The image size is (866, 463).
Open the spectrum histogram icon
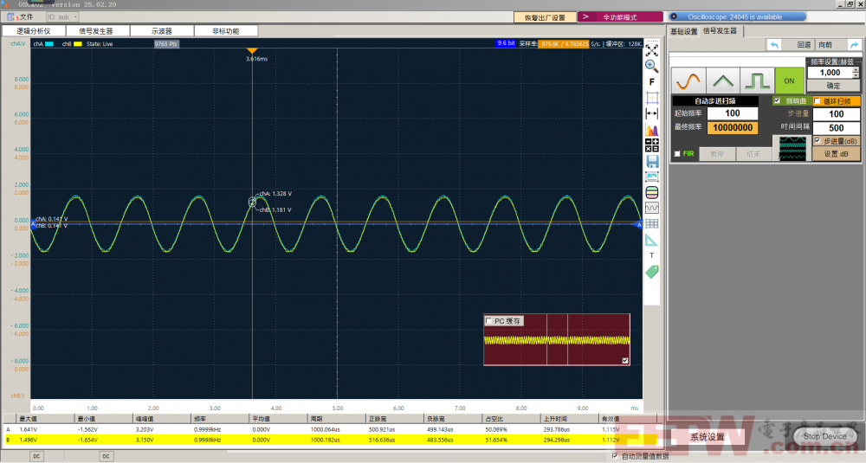point(652,130)
